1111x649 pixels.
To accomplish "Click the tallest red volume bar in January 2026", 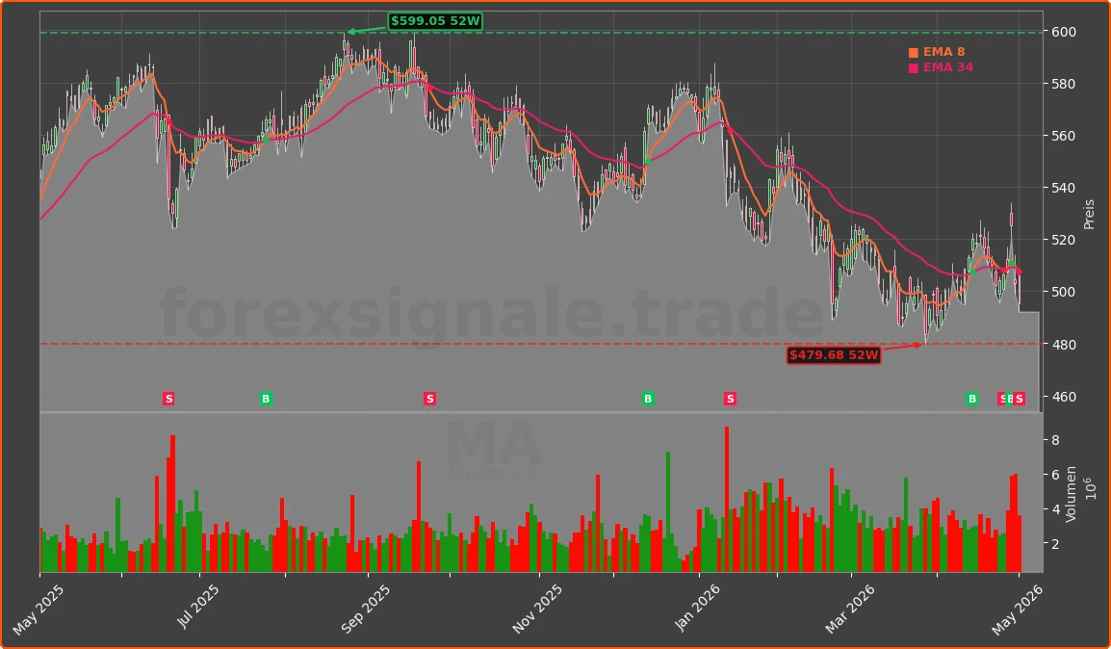I will [726, 500].
